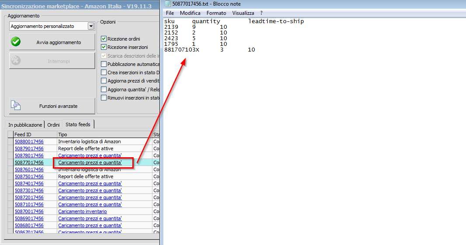Click Report delle offerte attive in row 50879017456

click(86, 148)
